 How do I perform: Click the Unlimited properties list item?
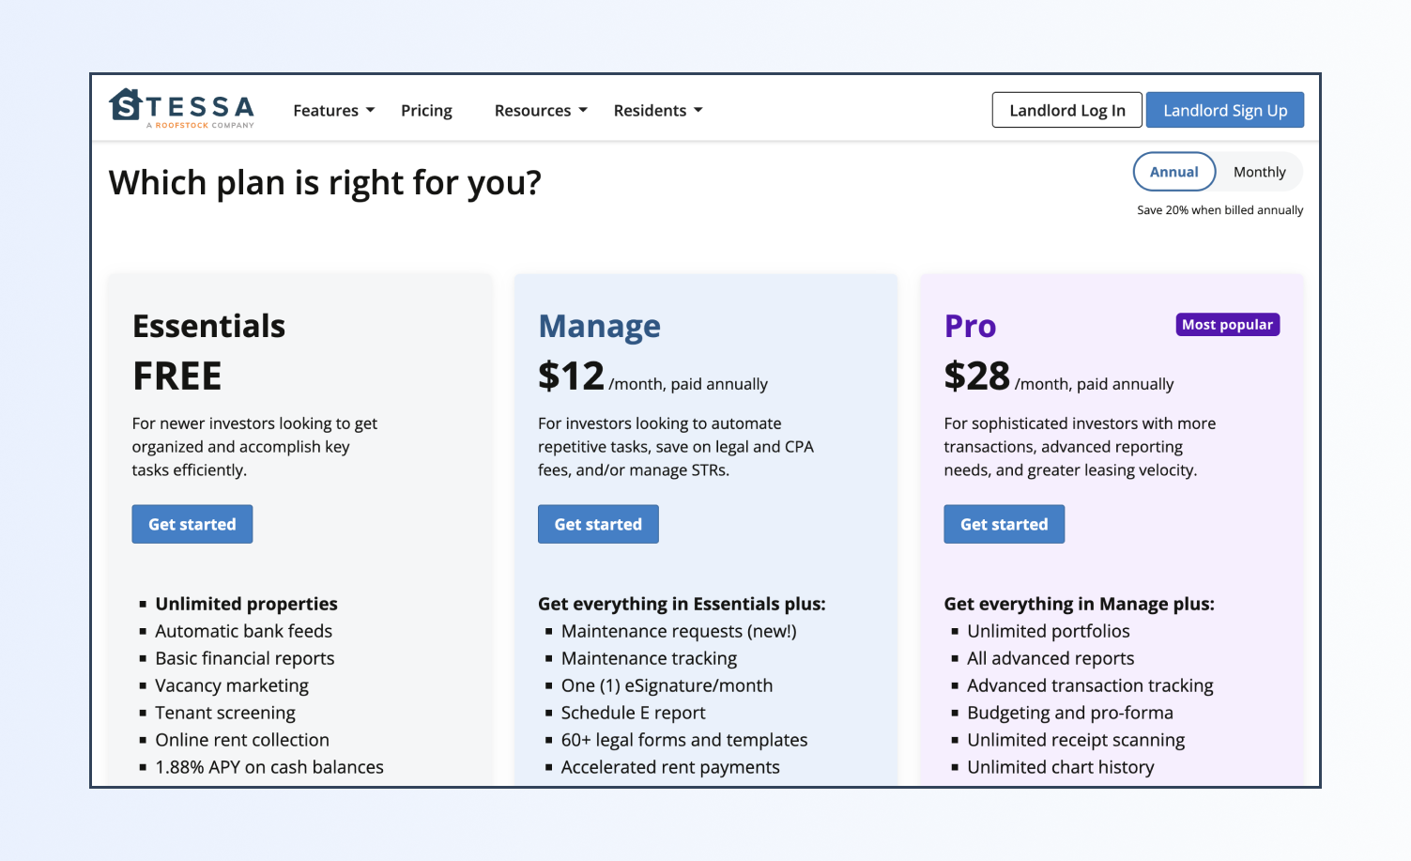pyautogui.click(x=246, y=604)
